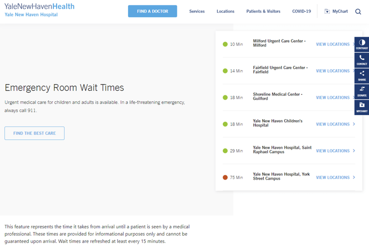Click the wait time disclaimer paragraph
Image resolution: width=369 pixels, height=251 pixels.
pyautogui.click(x=97, y=234)
